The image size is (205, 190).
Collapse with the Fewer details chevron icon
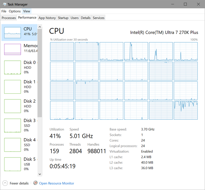coord(5,183)
